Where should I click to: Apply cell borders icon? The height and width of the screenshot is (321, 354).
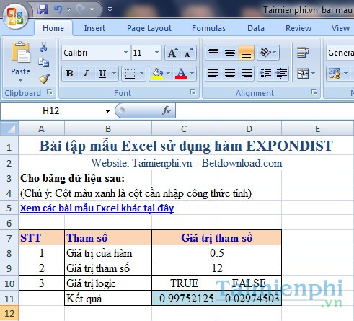point(130,74)
